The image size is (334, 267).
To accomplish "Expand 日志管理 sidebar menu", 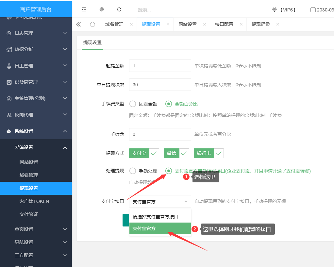I will coord(65,33).
